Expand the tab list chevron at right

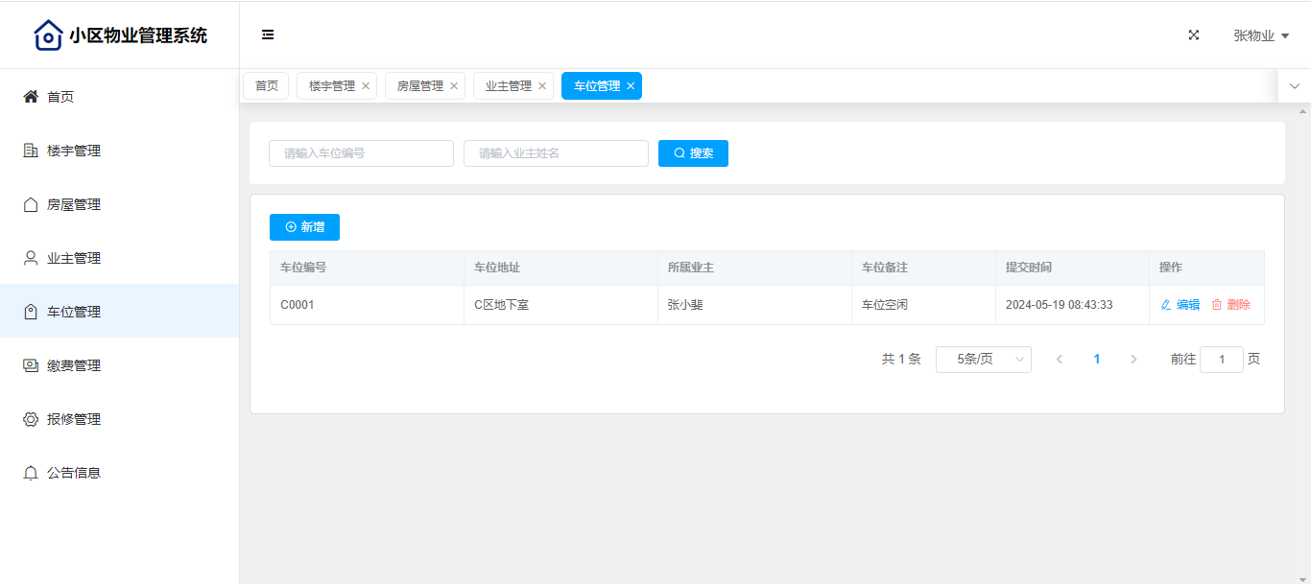tap(1294, 86)
